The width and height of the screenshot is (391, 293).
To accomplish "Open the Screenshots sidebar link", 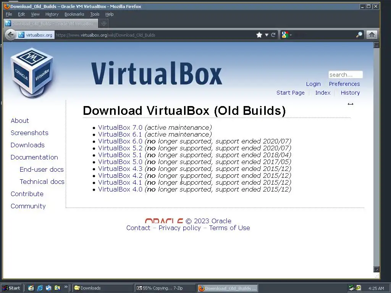I will click(29, 133).
